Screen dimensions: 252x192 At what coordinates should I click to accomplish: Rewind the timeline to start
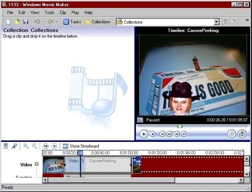[x=46, y=146]
